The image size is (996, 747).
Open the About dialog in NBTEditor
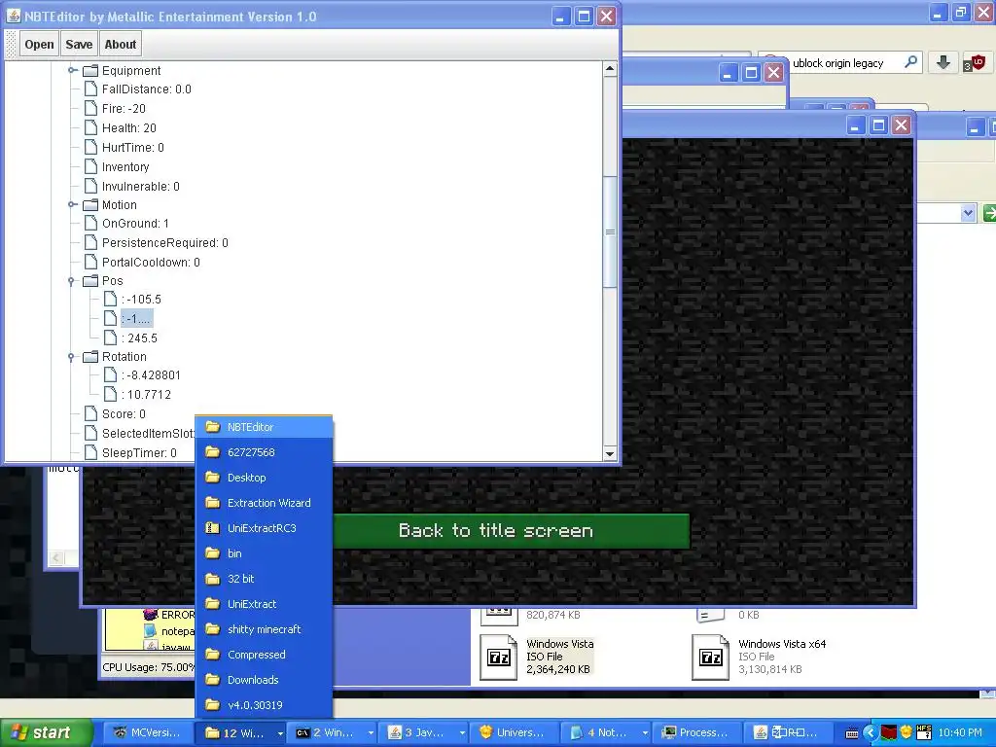(120, 45)
